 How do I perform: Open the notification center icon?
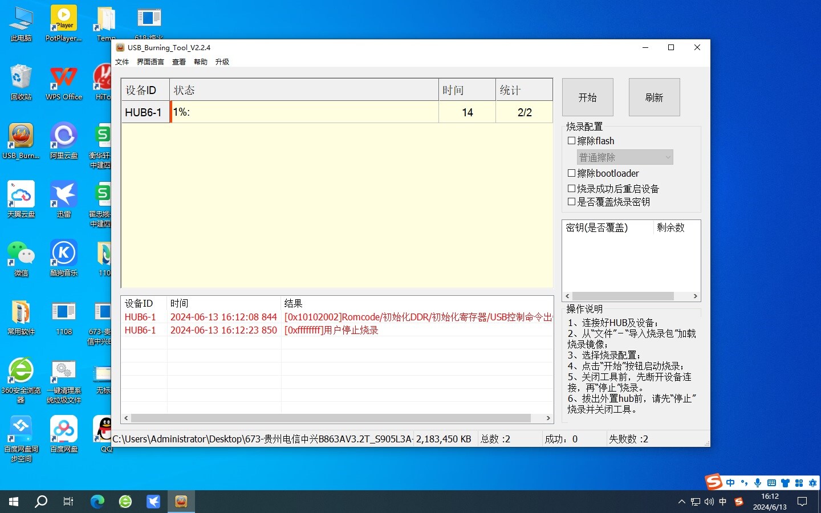(x=802, y=502)
